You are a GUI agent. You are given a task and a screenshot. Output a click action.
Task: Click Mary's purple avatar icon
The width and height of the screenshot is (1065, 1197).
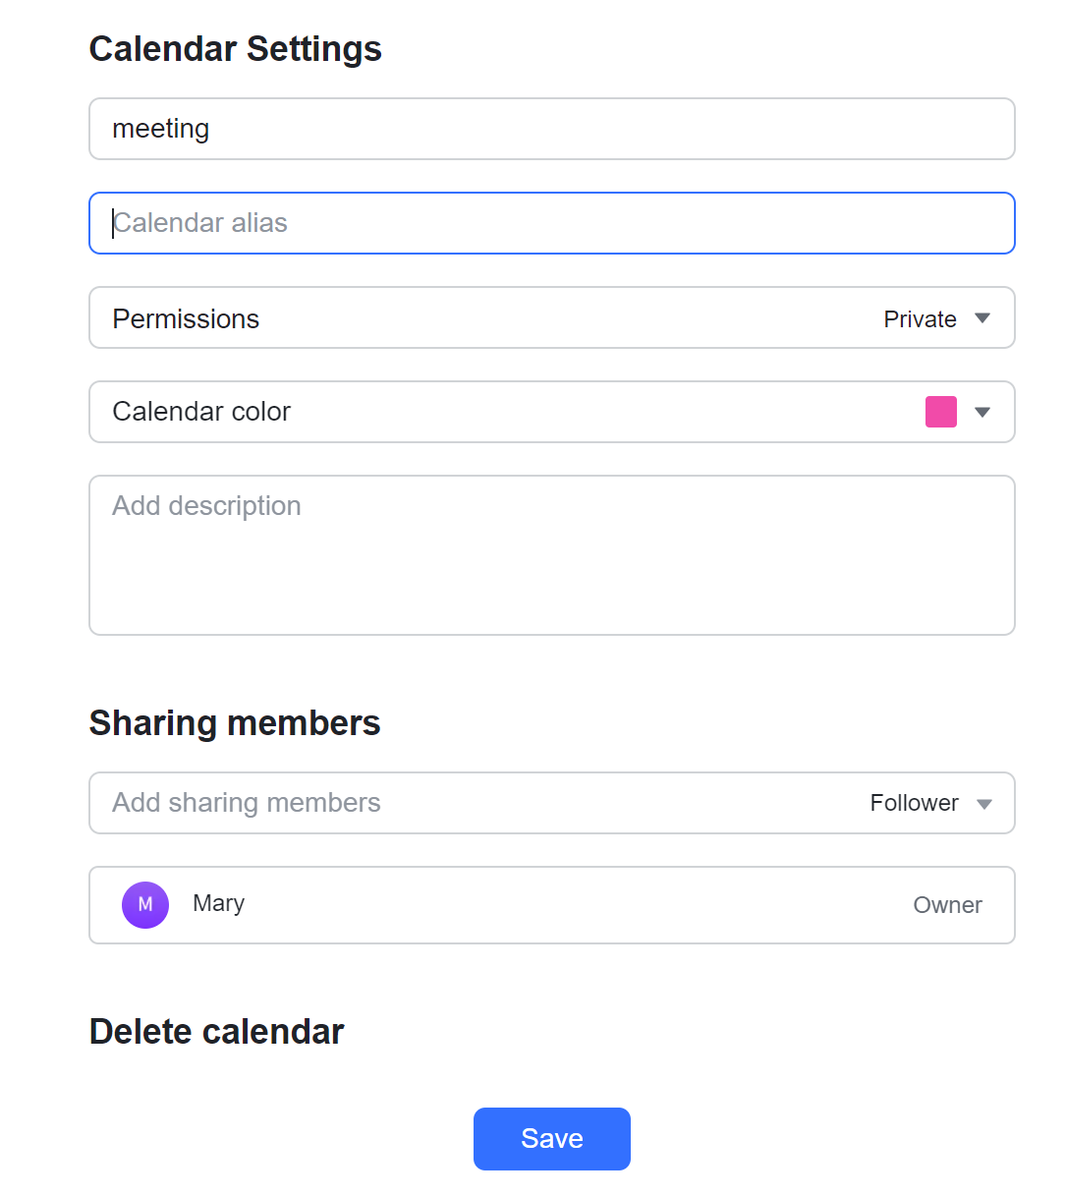tap(144, 904)
